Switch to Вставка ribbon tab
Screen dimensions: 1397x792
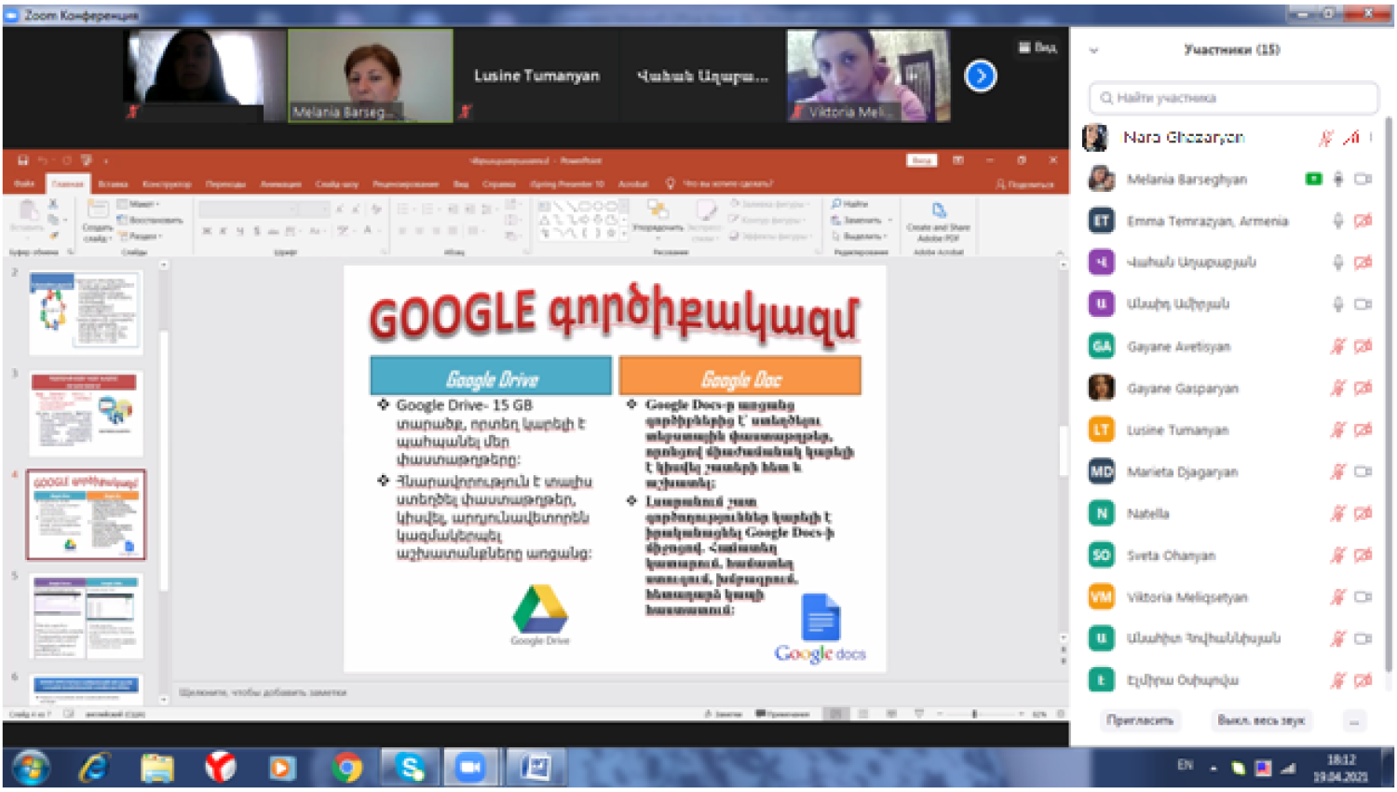coord(113,184)
